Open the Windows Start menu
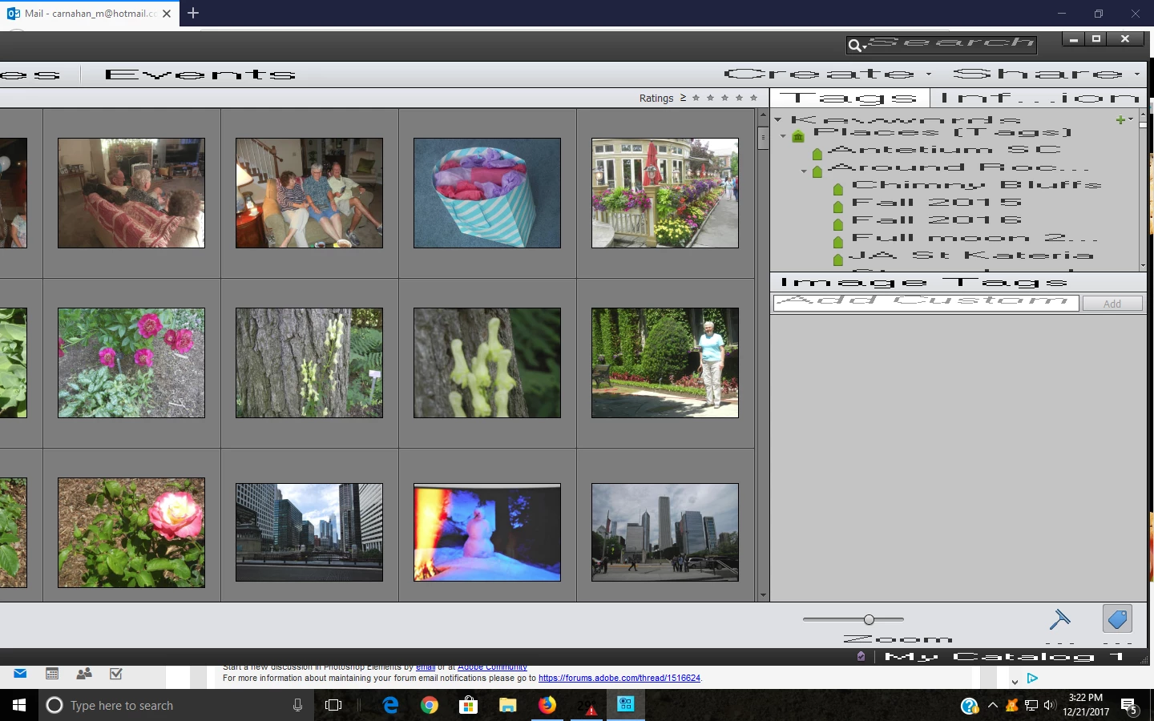 [x=19, y=705]
